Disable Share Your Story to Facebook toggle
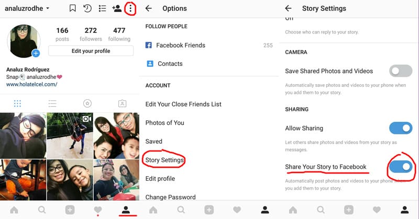 pos(401,167)
